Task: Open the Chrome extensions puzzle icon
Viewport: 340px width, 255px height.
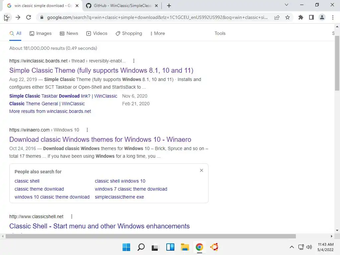Action: tap(301, 17)
